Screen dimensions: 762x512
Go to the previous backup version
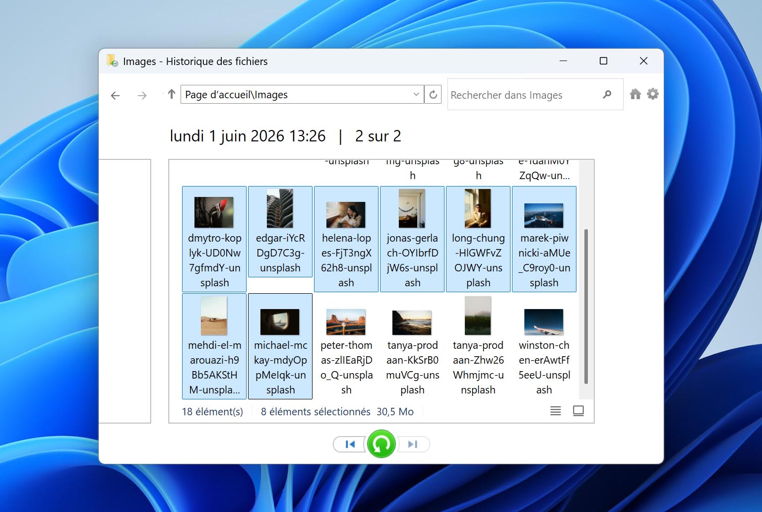(350, 445)
